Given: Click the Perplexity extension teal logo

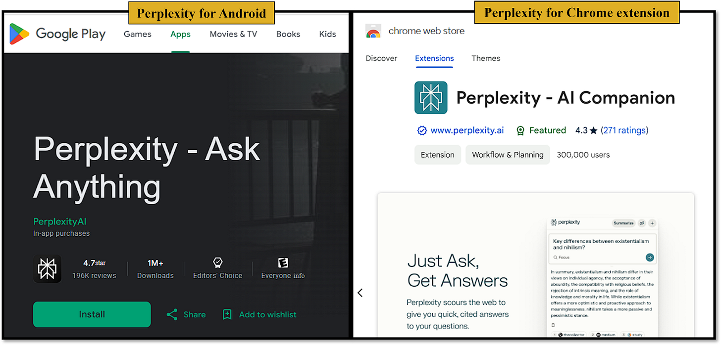Looking at the screenshot, I should [x=431, y=98].
